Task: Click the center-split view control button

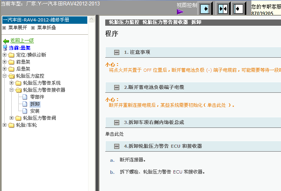Action: [x=223, y=9]
